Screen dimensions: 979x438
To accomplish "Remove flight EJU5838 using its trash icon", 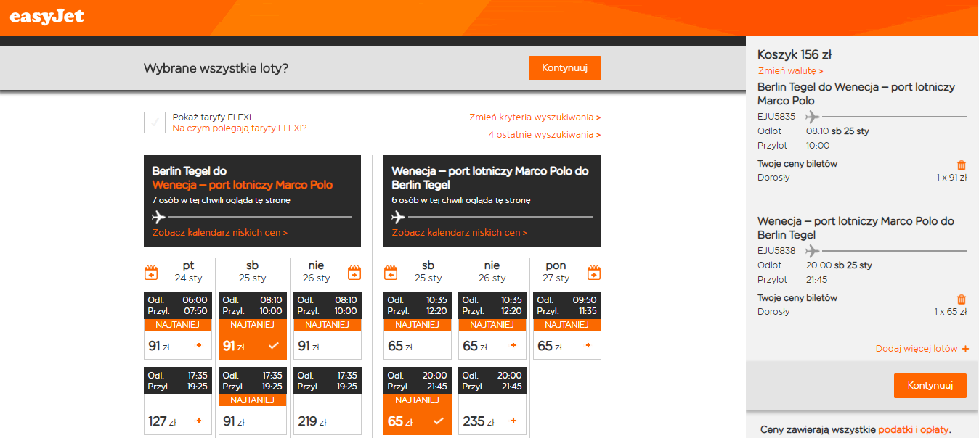I will (962, 299).
